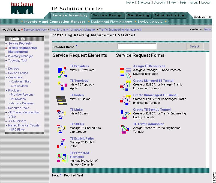Open Help from the top navigation

[183, 2]
